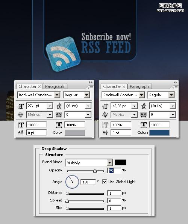The image size is (188, 224).
Task: Click the RSS feed icon in artwork
Action: pos(63,54)
